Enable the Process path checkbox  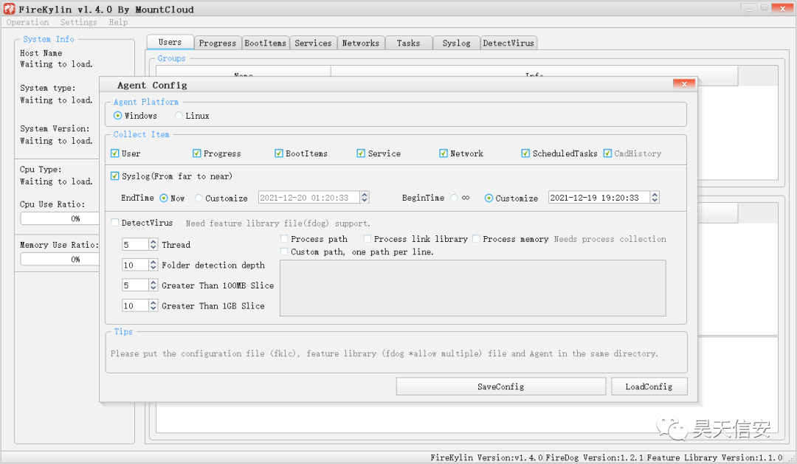[284, 238]
